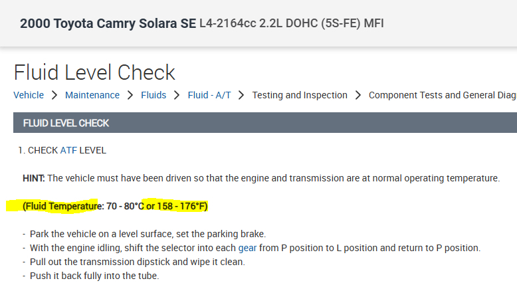517x291 pixels.
Task: Click the FLUID LEVEL CHECK section header bar
Action: pyautogui.click(x=264, y=123)
